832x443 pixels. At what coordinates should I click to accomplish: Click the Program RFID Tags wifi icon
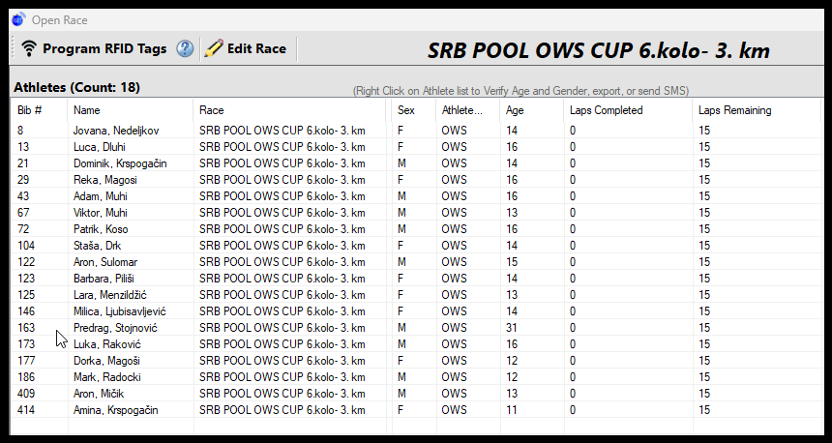[x=29, y=48]
